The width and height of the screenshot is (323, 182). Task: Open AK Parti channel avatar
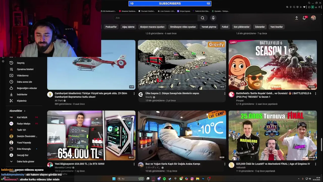click(x=50, y=95)
